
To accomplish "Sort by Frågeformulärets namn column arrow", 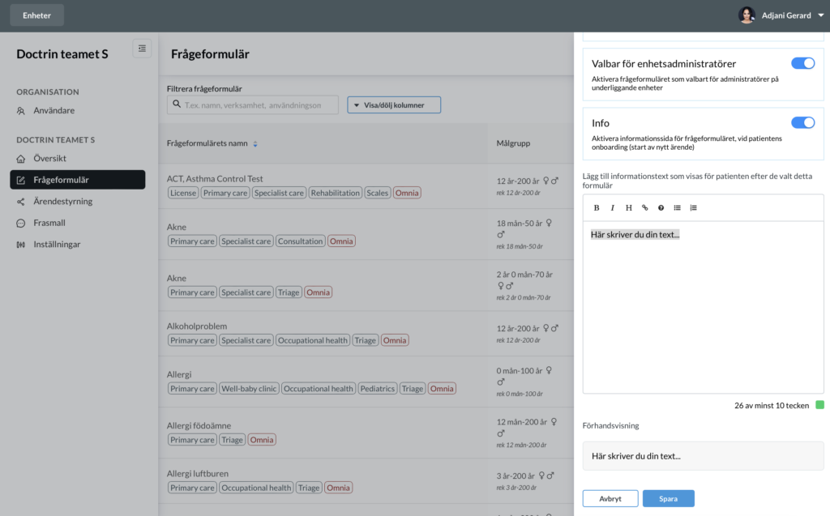I will pyautogui.click(x=255, y=143).
